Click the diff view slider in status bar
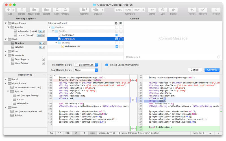Viewport: 226px width, 141px height. coord(93,133)
